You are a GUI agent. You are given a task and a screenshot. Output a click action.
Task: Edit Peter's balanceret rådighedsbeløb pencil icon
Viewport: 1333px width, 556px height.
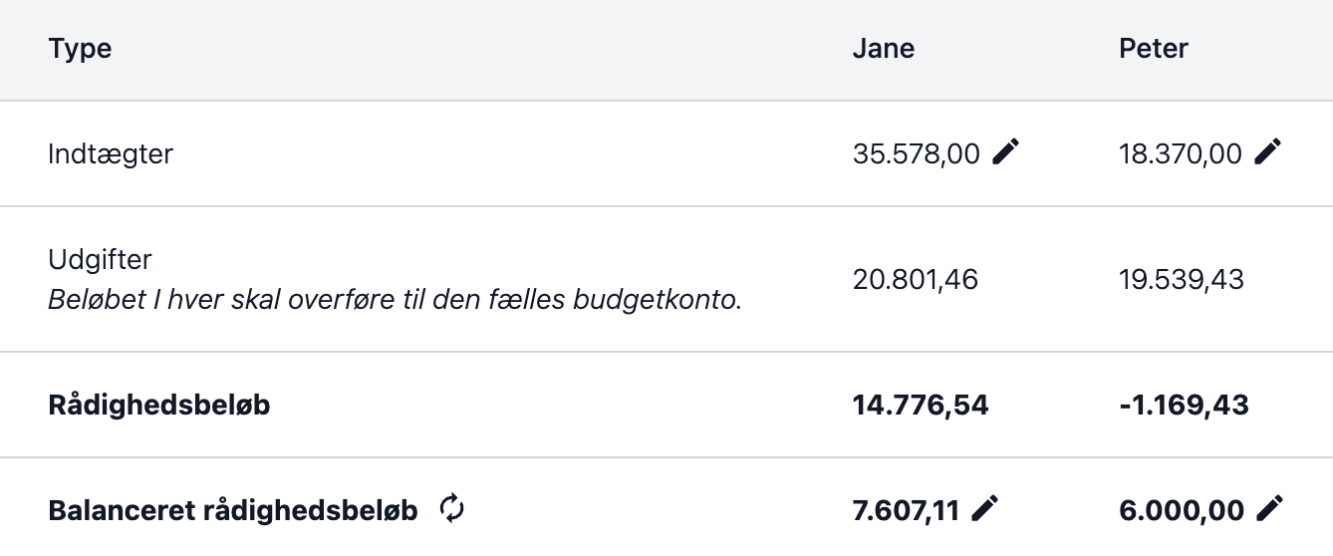click(1269, 509)
